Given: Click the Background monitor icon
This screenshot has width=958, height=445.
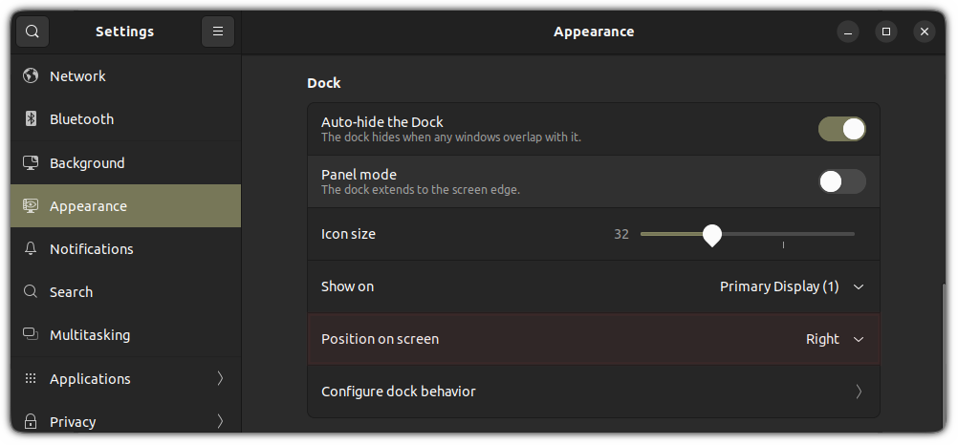Looking at the screenshot, I should (x=31, y=163).
